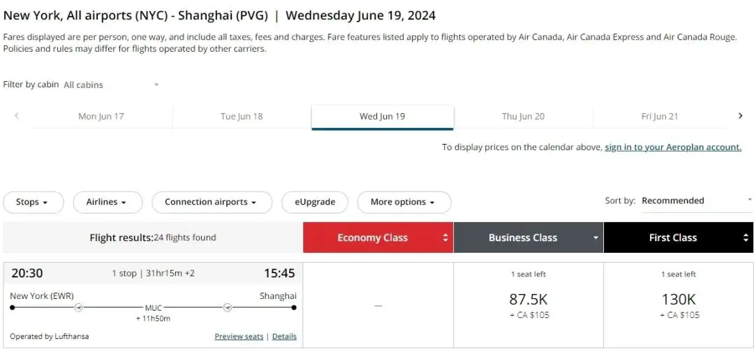Open the Airlines filter
Screen dimensions: 754x350
(107, 202)
